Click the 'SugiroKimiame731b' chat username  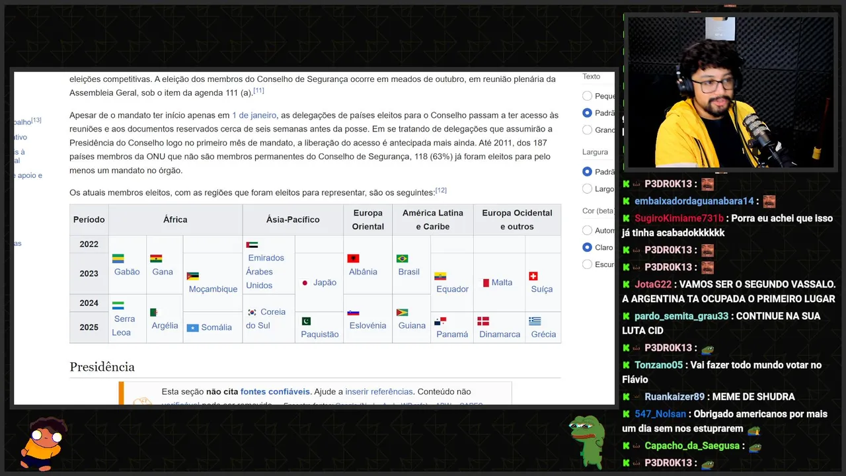coord(679,218)
